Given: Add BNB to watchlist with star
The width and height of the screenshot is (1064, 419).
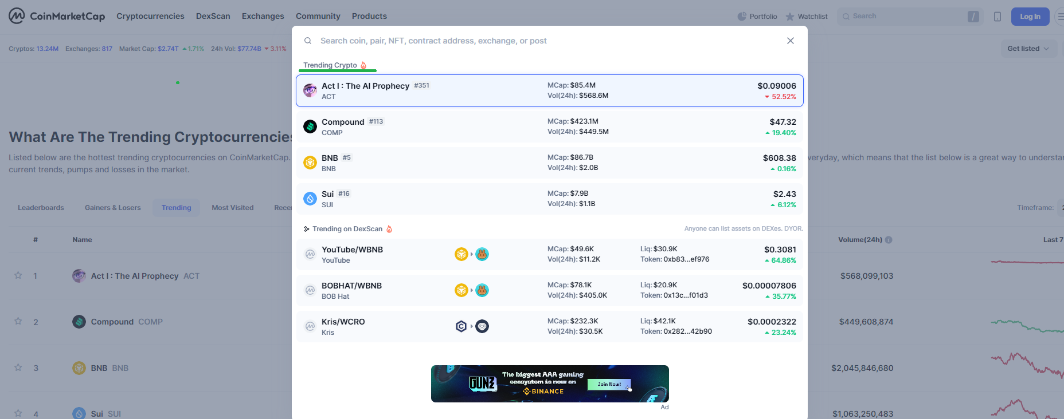Looking at the screenshot, I should [18, 367].
